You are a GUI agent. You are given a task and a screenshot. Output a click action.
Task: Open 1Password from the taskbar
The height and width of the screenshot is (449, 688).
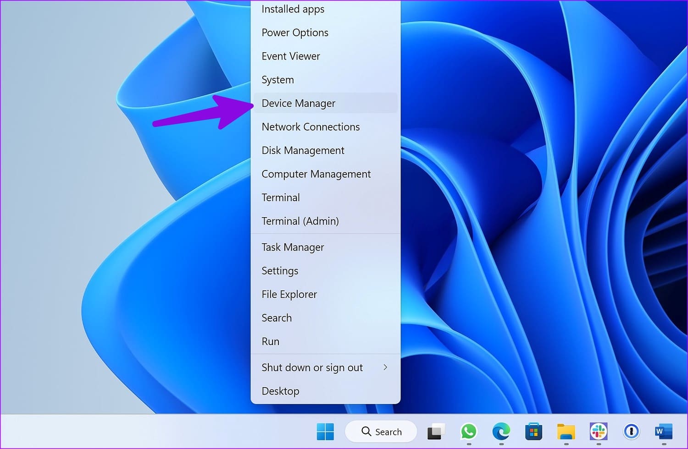point(631,431)
